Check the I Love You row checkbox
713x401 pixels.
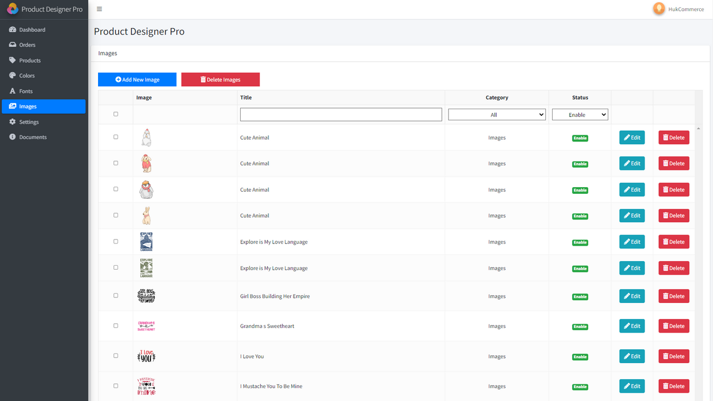click(115, 355)
